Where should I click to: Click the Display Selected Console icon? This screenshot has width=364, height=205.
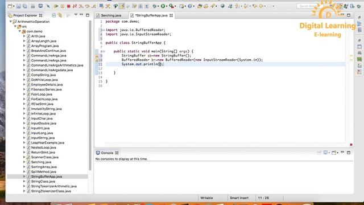325,153
